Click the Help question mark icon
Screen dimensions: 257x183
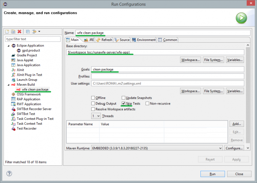coord(9,173)
